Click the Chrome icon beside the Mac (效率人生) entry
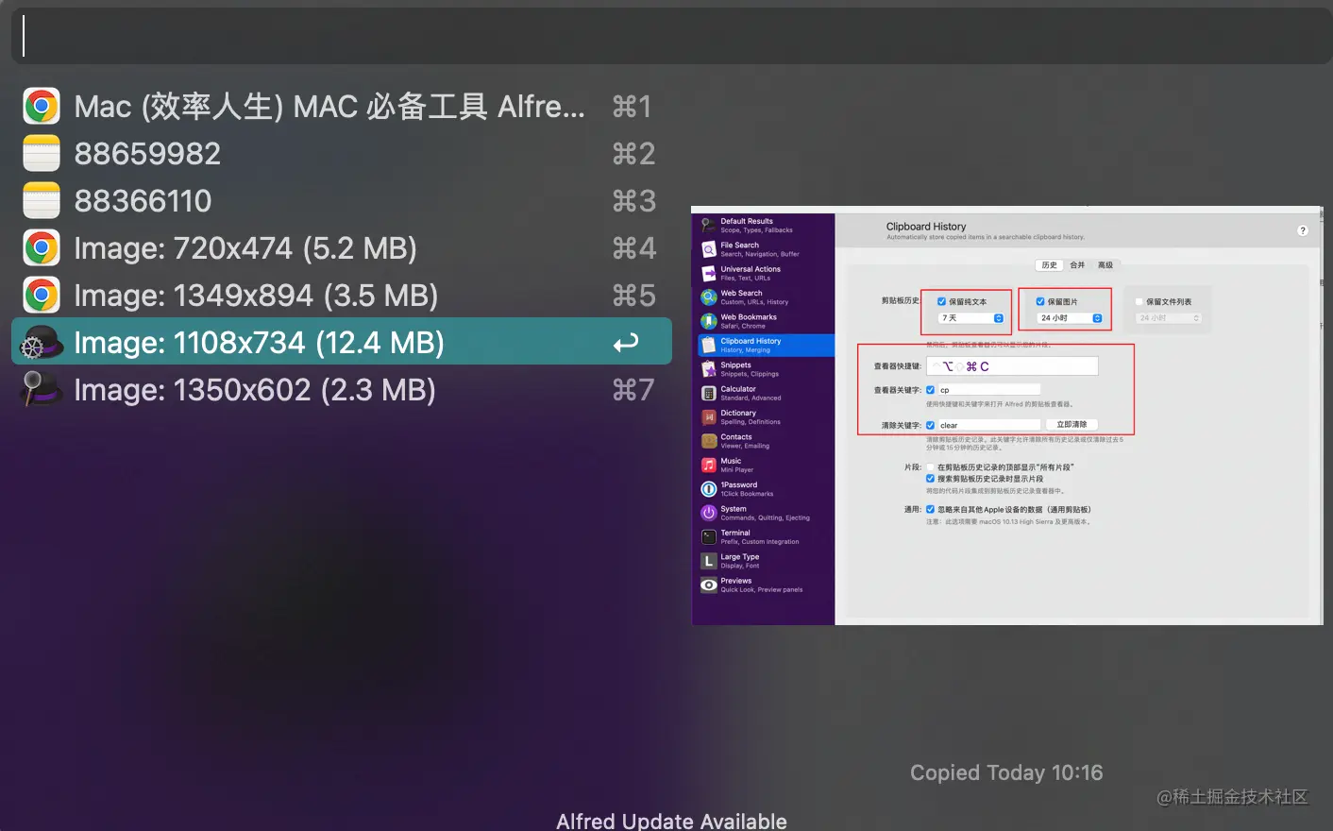Image resolution: width=1333 pixels, height=831 pixels. [42, 106]
